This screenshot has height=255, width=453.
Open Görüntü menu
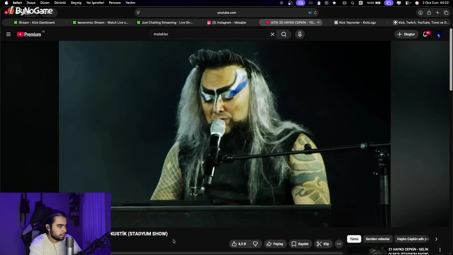[x=60, y=3]
